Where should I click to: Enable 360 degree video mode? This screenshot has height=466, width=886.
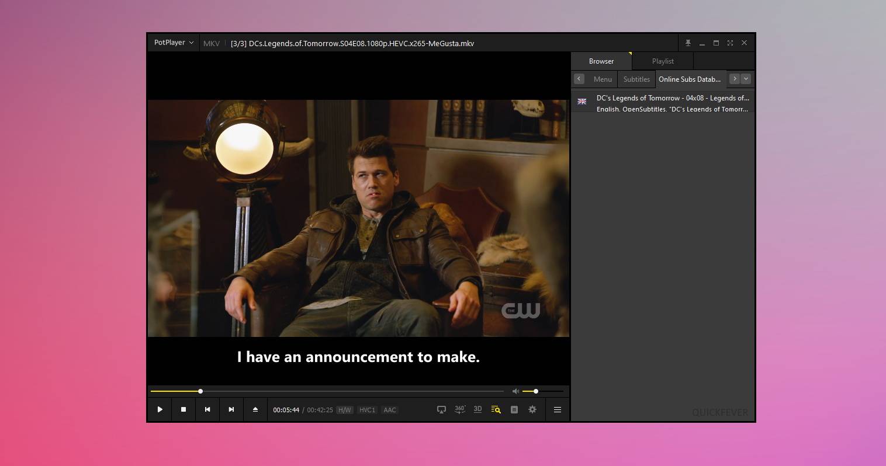(x=460, y=410)
